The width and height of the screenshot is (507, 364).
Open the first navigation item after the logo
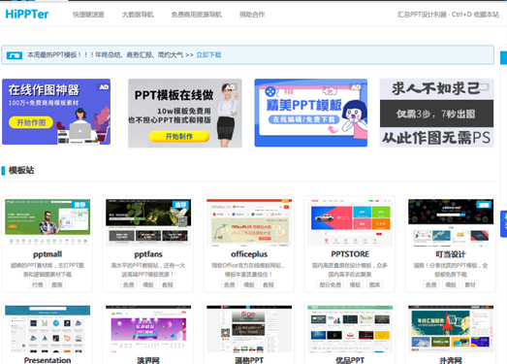pos(88,15)
